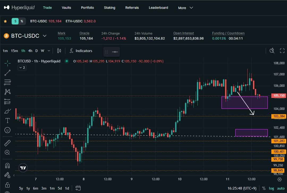Select the trend line drawing tool
Screen dimensions: 287x193
(x=7, y=73)
